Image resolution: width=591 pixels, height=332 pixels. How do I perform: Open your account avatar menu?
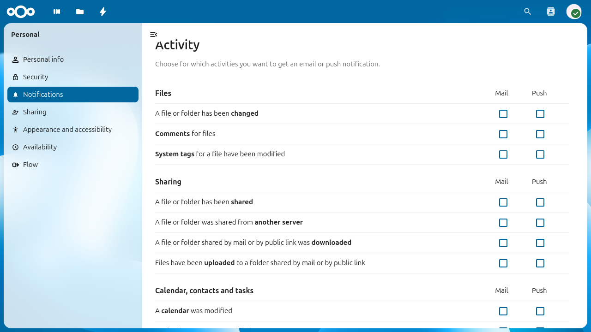tap(574, 12)
